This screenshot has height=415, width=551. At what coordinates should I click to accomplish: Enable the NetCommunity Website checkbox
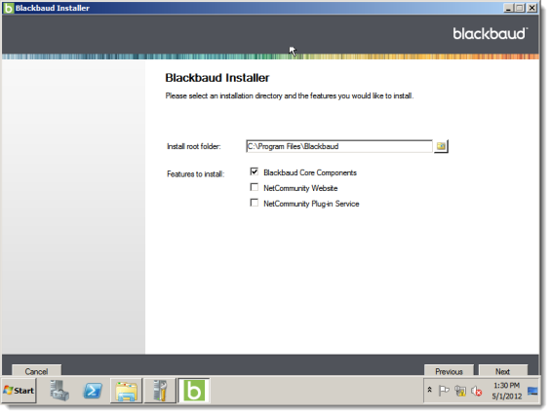(x=255, y=187)
